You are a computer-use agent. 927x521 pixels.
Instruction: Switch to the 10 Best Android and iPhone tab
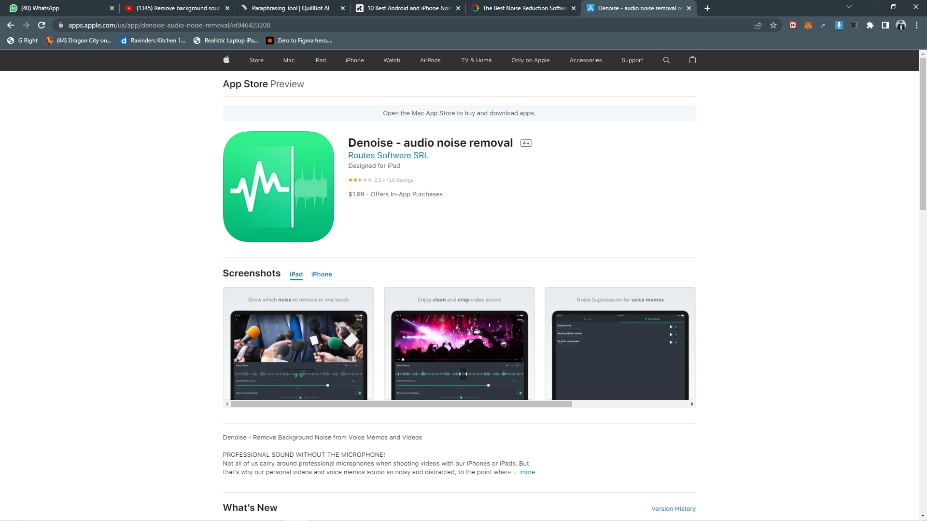click(x=409, y=8)
